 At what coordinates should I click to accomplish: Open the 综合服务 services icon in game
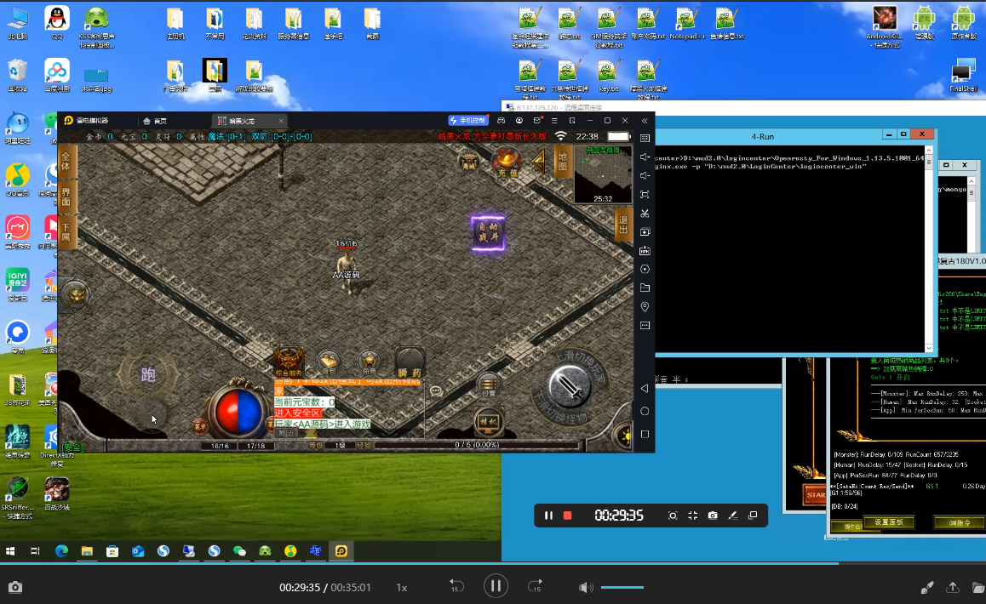coord(289,362)
